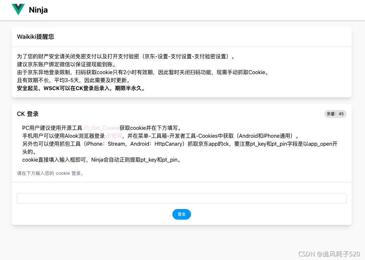Image resolution: width=365 pixels, height=260 pixels.
Task: Click the blue 登录 button label
Action: coord(182,214)
